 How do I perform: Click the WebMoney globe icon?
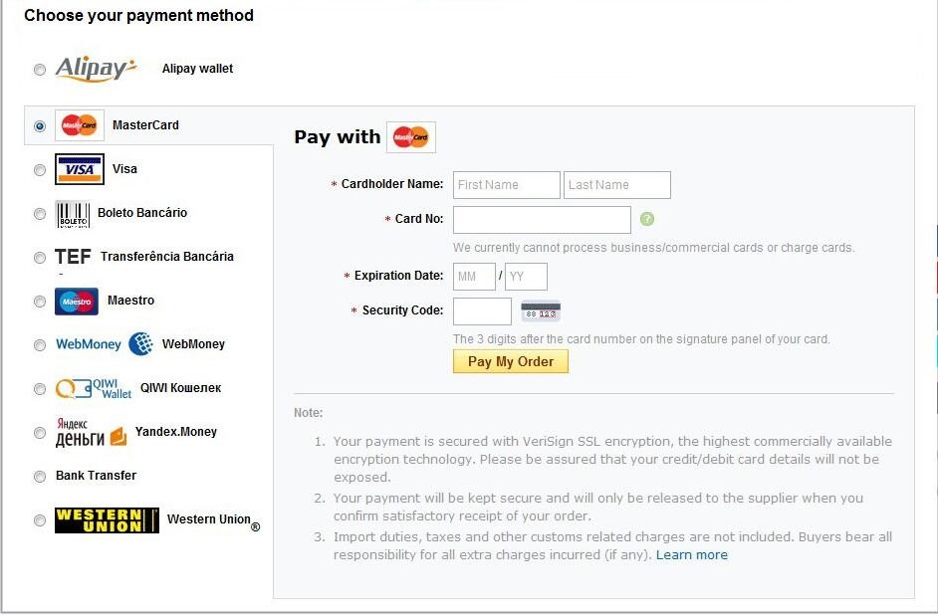pyautogui.click(x=140, y=344)
